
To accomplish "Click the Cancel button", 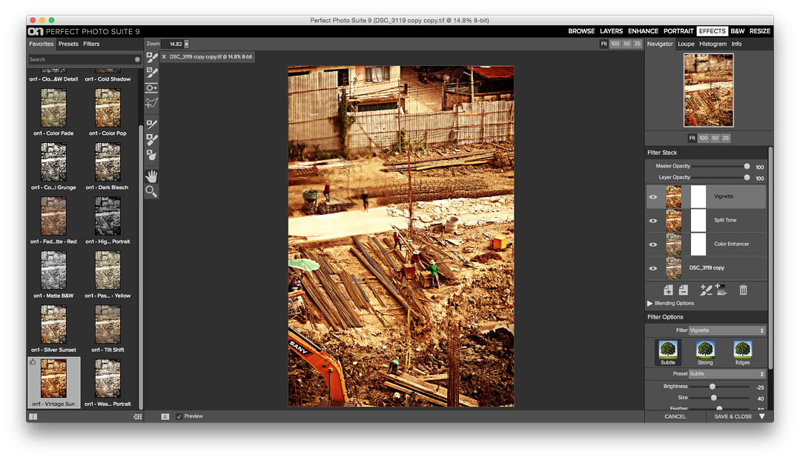I will point(675,416).
